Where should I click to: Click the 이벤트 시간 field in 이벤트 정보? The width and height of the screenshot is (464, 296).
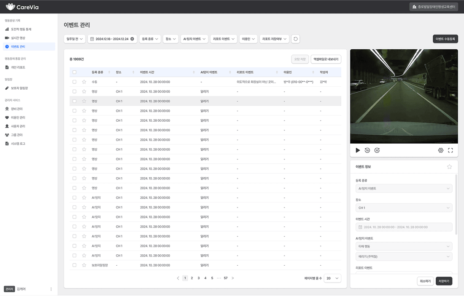click(x=404, y=227)
